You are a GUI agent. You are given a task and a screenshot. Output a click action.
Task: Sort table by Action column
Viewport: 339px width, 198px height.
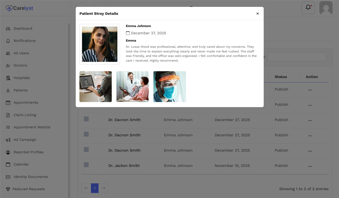click(311, 77)
